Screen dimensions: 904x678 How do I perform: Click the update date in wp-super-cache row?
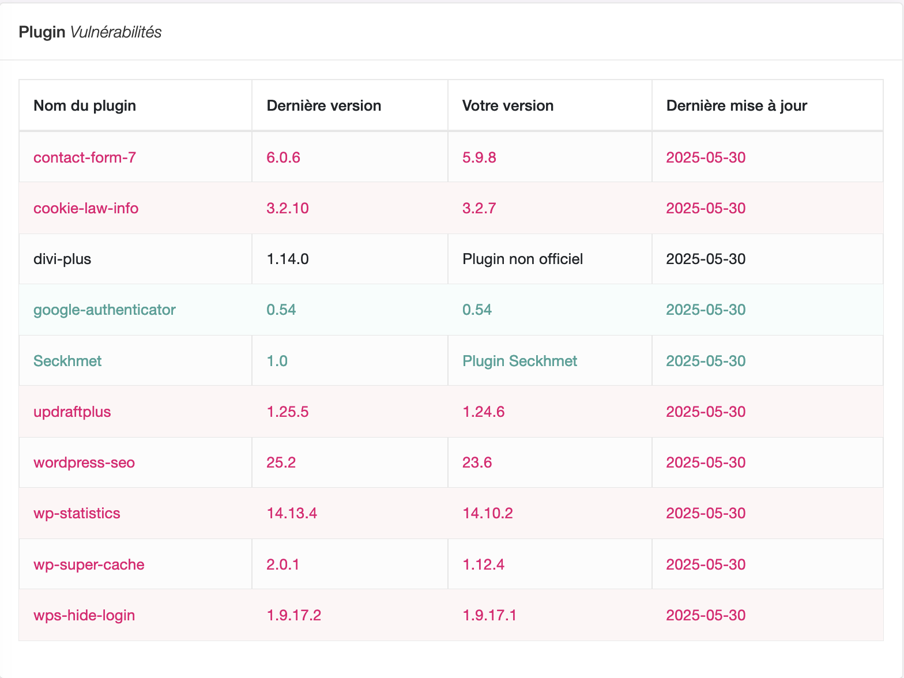tap(706, 564)
